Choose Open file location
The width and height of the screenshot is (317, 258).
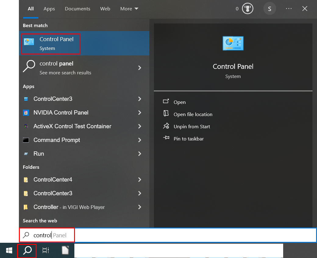193,114
